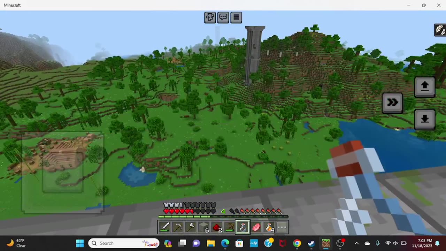Click the battery tray icon
The image size is (446, 251).
point(404,243)
